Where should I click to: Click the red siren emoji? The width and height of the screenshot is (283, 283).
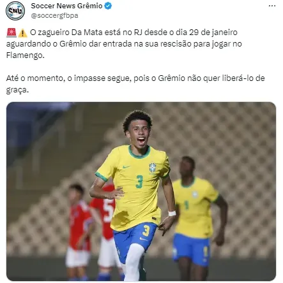[11, 33]
